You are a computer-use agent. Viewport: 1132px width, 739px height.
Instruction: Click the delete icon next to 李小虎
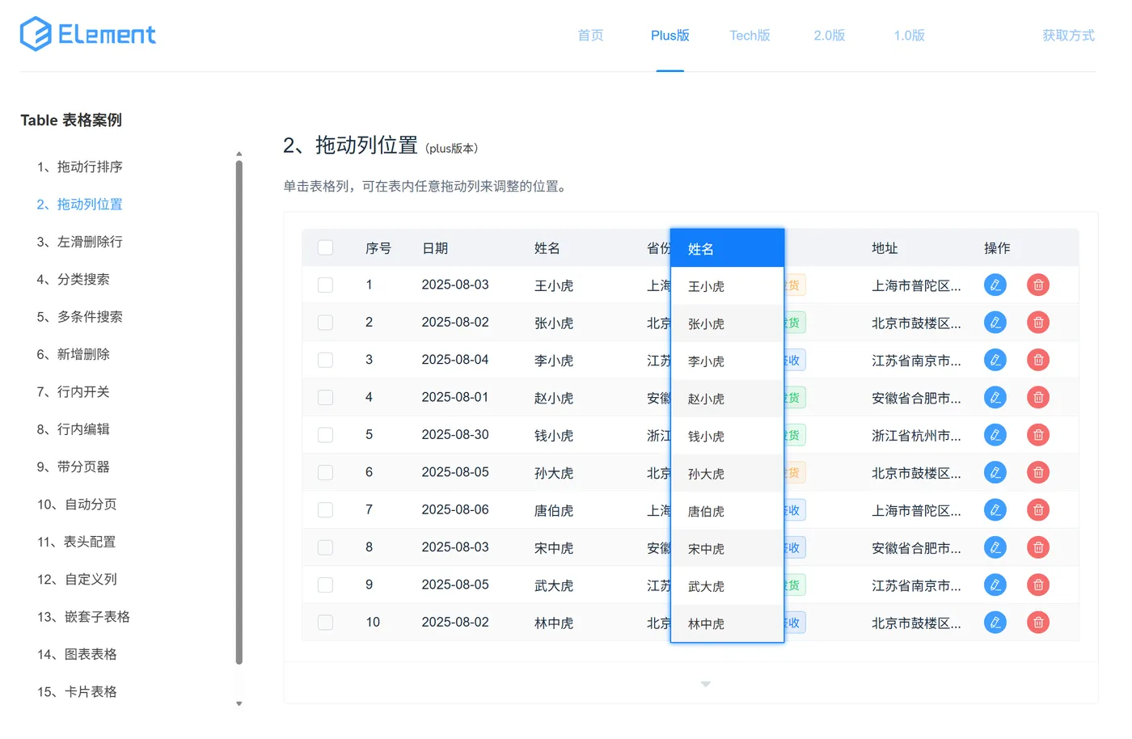tap(1038, 359)
